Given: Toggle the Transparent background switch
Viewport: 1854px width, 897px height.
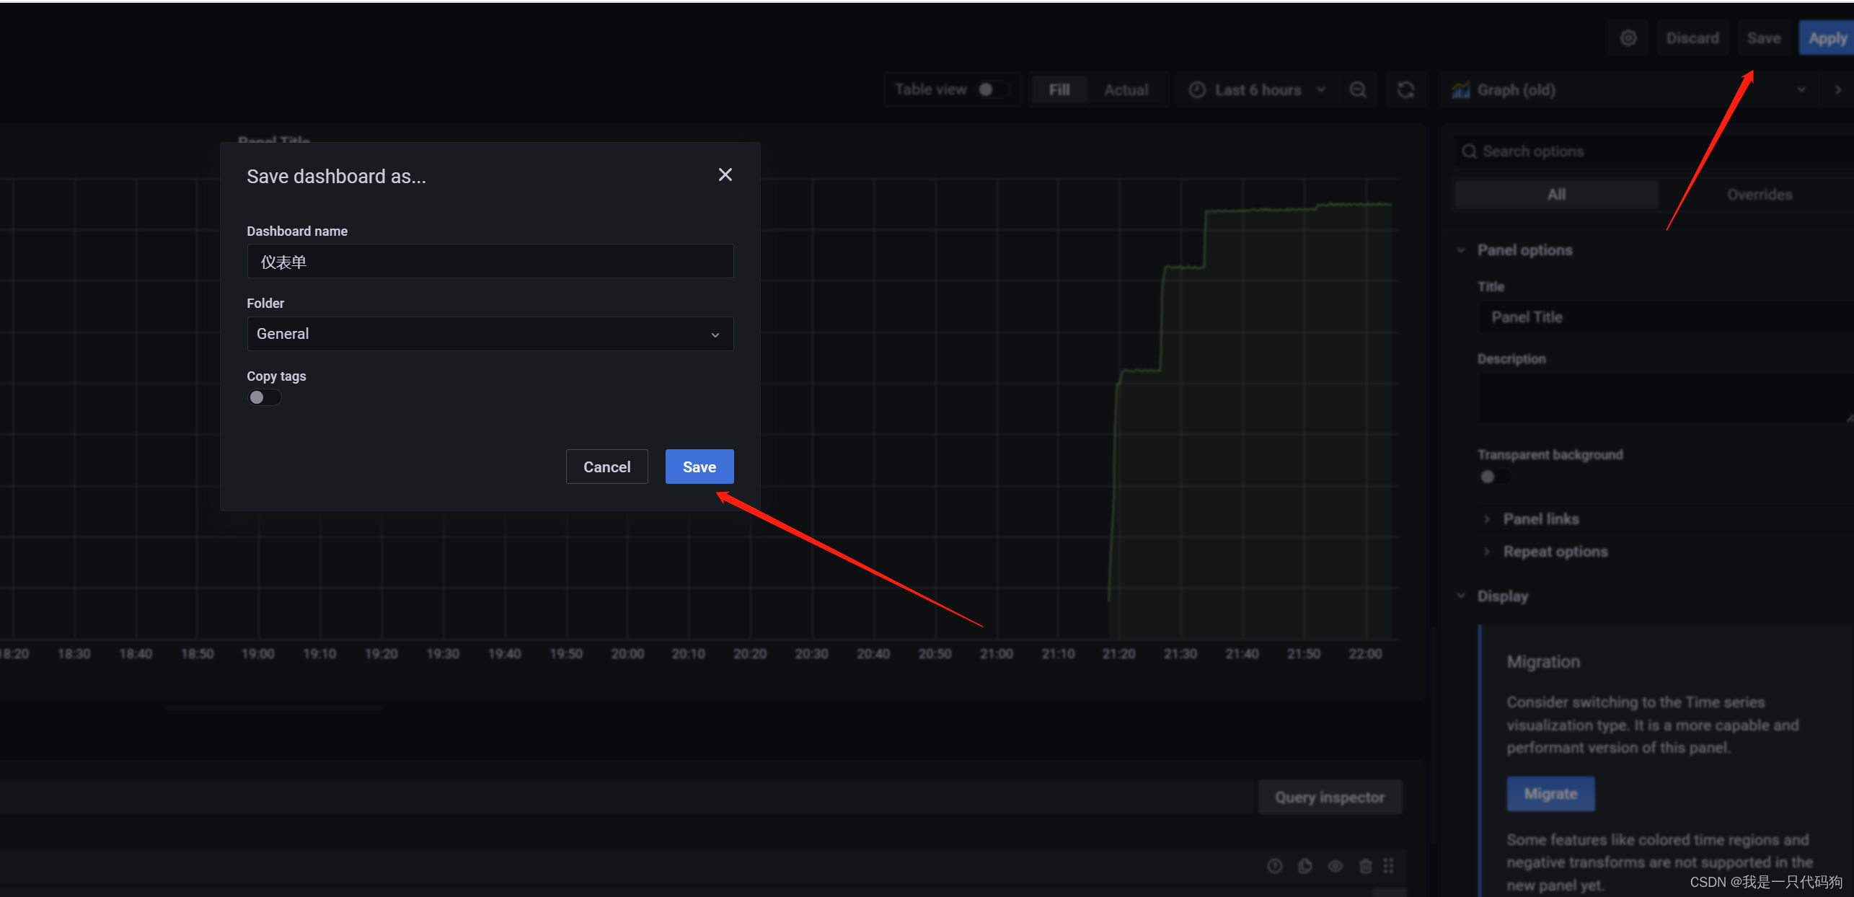Looking at the screenshot, I should click(x=1493, y=477).
